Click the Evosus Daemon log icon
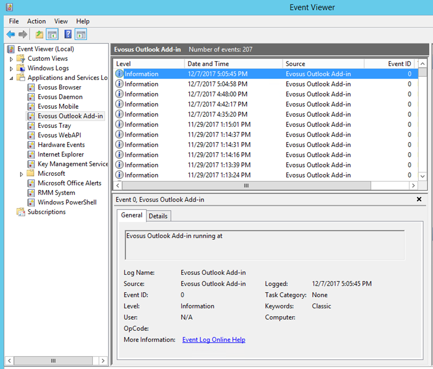Screen dimensions: 433x369 coord(31,97)
